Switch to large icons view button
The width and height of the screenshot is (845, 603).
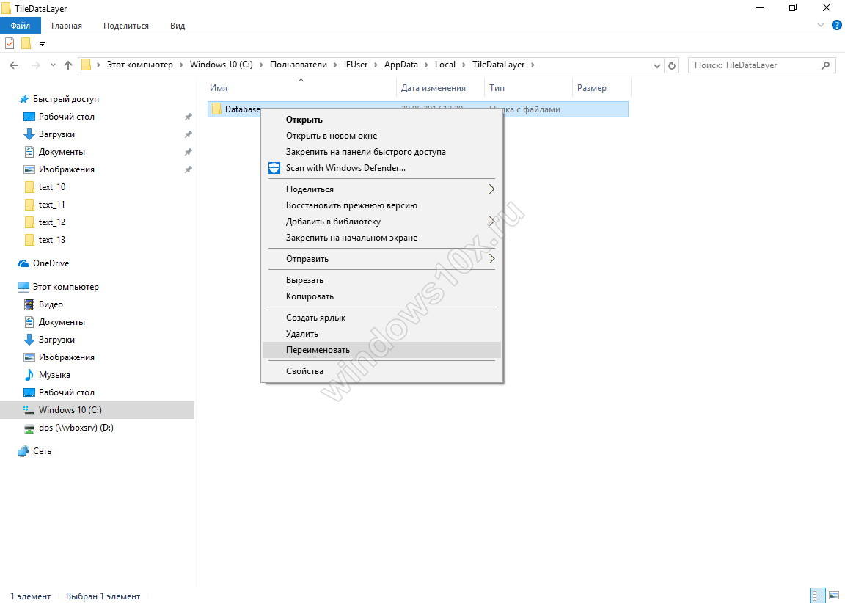tap(835, 596)
